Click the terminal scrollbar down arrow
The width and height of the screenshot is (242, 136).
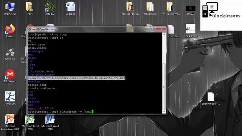[164, 111]
